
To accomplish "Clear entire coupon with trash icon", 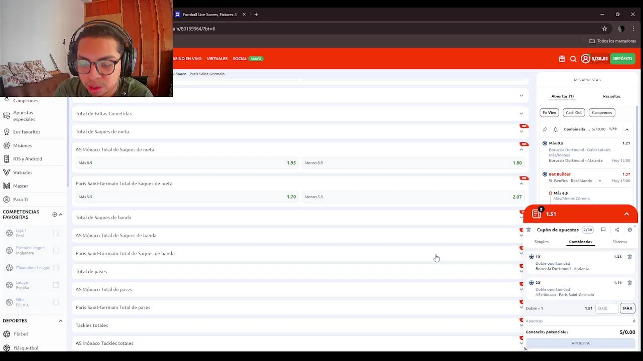I will point(528,230).
